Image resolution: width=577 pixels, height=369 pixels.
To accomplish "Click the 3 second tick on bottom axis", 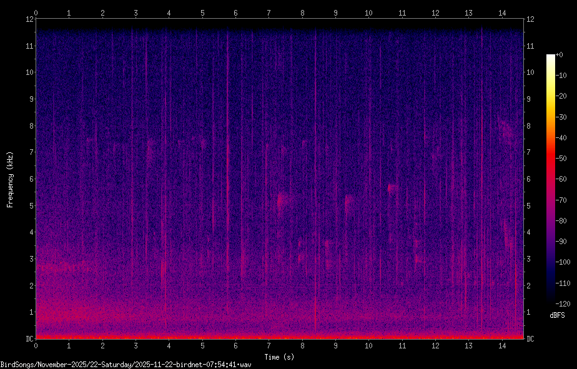I will point(136,345).
